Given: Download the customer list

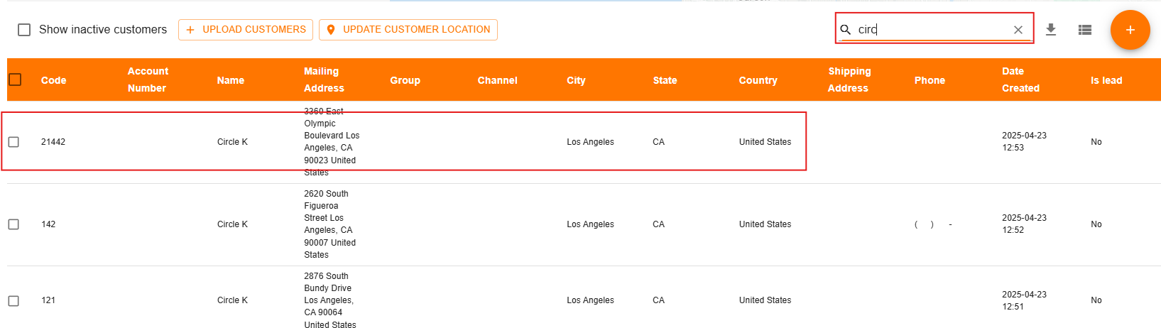Looking at the screenshot, I should click(1051, 30).
